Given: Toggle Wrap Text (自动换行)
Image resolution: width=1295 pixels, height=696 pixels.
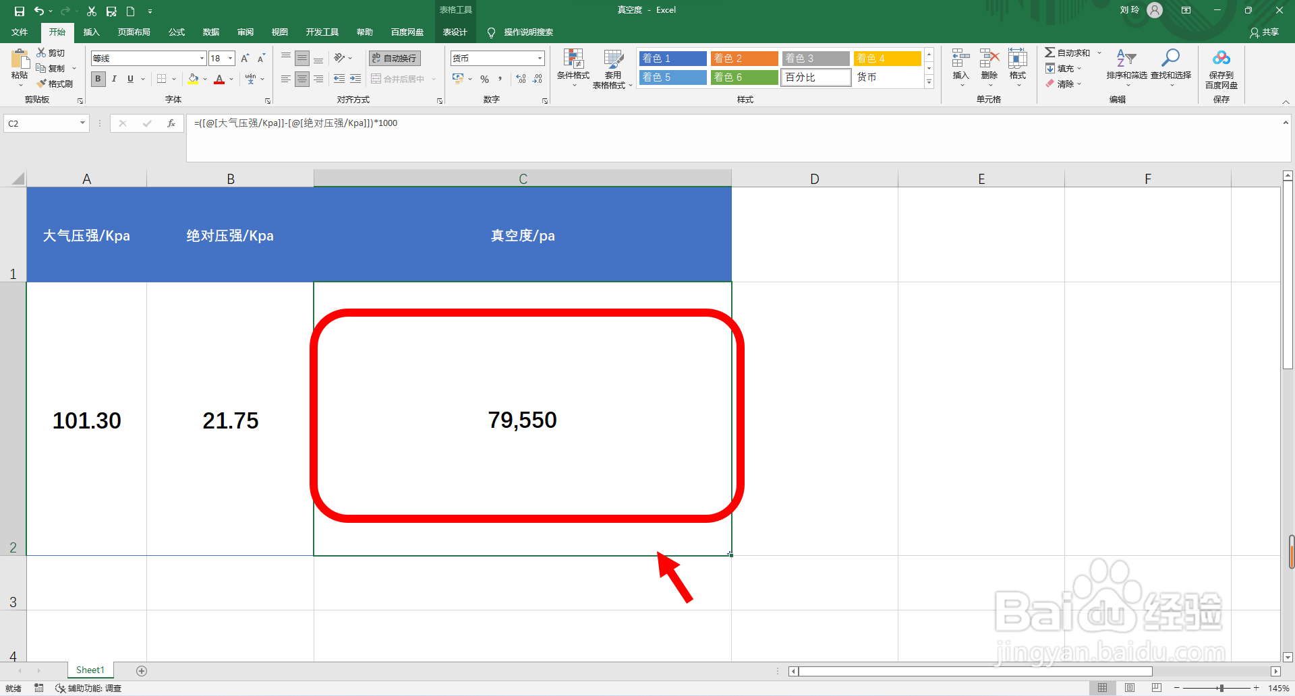Looking at the screenshot, I should (x=395, y=58).
